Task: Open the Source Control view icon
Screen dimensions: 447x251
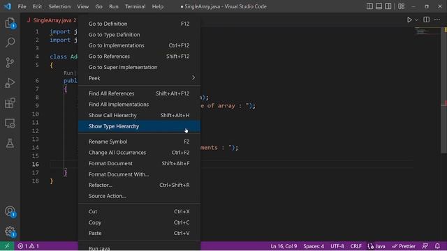Action: pyautogui.click(x=10, y=62)
